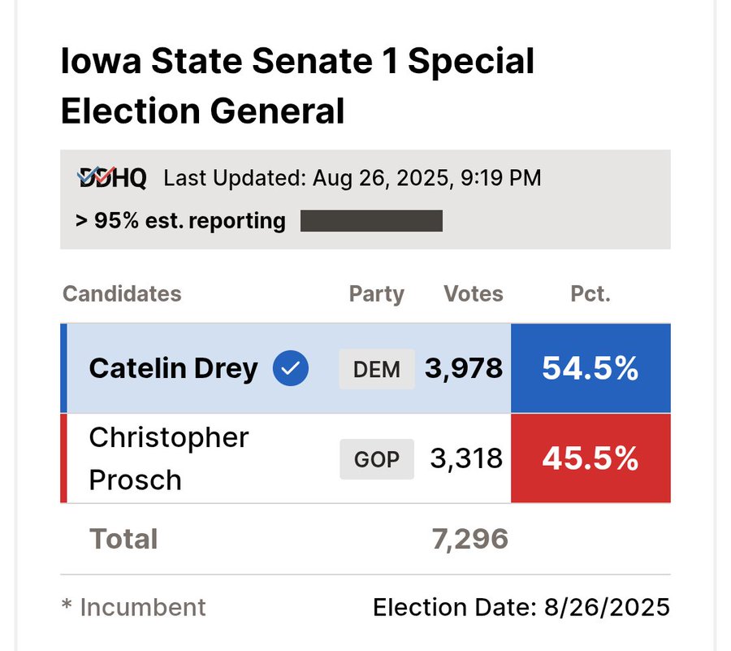Image resolution: width=731 pixels, height=651 pixels.
Task: Click the DDHQ logo icon
Action: tap(111, 177)
